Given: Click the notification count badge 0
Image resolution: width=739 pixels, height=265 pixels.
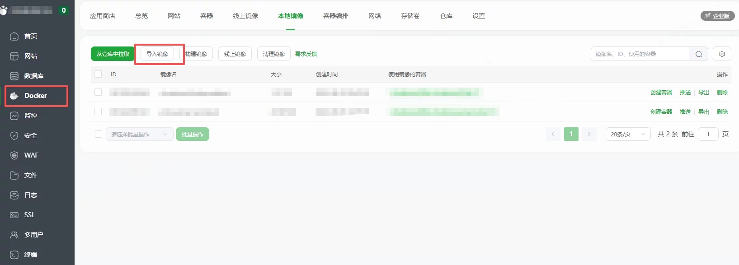Looking at the screenshot, I should tap(64, 10).
